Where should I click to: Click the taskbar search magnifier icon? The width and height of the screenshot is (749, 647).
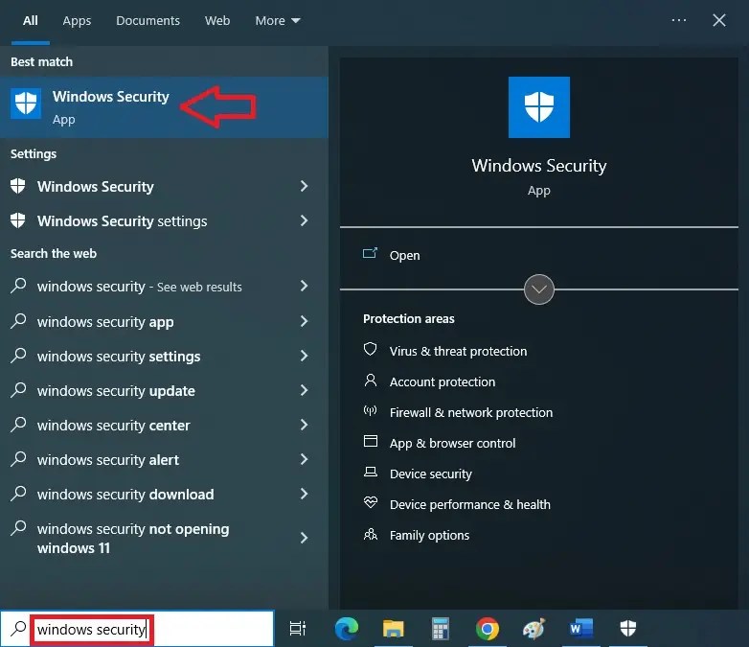pos(18,629)
